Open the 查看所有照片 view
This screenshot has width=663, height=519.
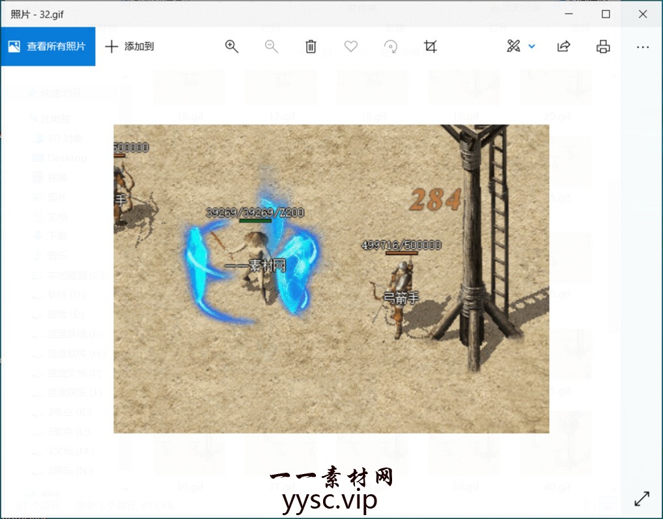coord(48,46)
